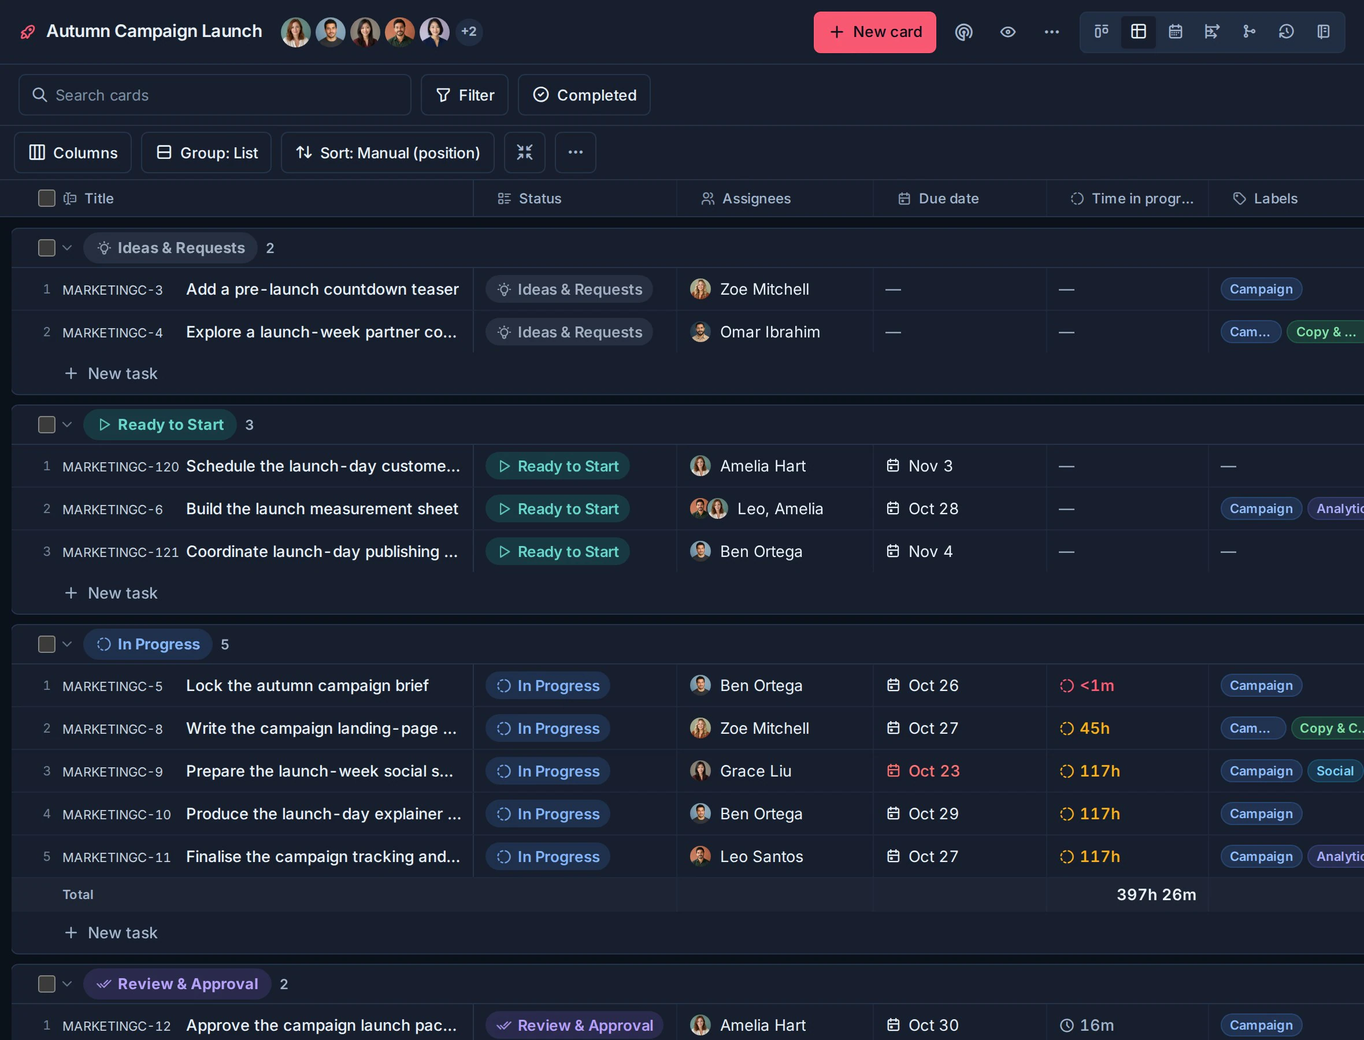
Task: Add New task under Ideas & Requests
Action: coord(111,374)
